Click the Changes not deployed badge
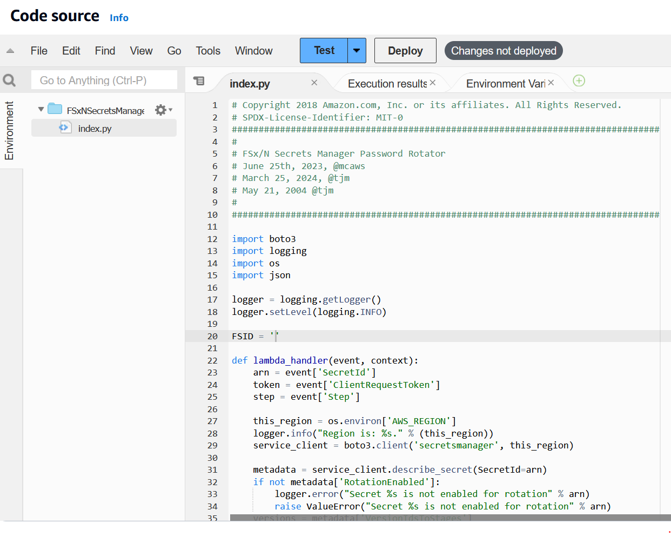 503,50
